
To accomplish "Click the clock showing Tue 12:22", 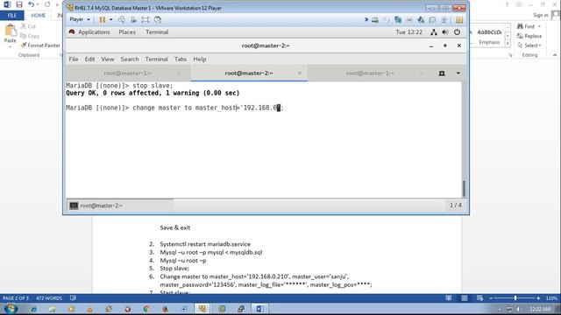I will coord(408,32).
